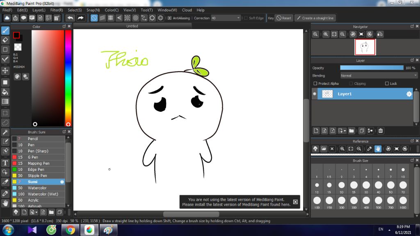The image size is (420, 236).
Task: Click Navigator zoom in icon
Action: point(326,34)
